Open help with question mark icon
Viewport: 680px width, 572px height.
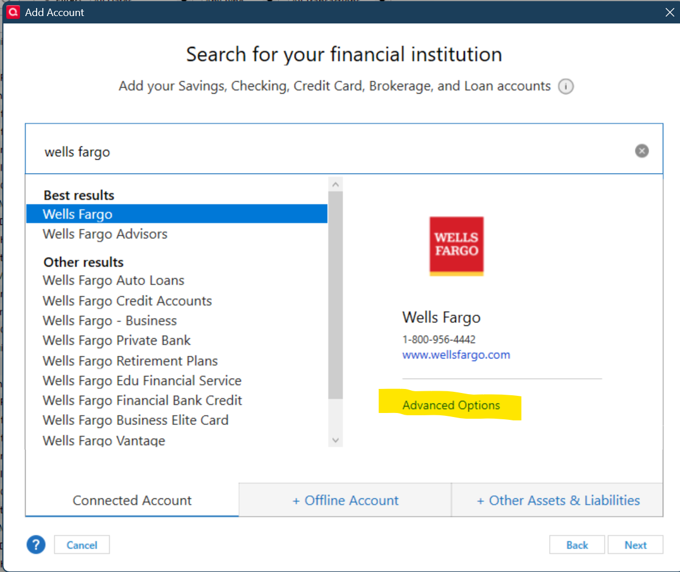36,545
